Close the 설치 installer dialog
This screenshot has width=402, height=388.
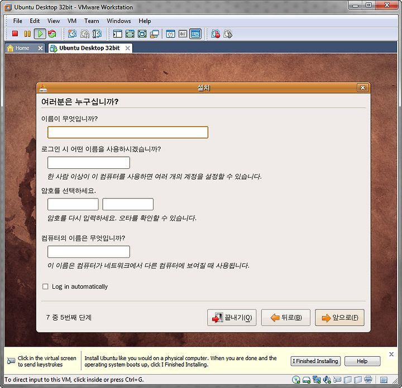coord(363,88)
